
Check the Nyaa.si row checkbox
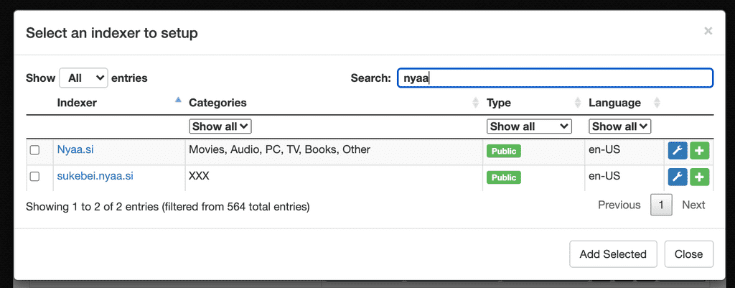point(34,151)
